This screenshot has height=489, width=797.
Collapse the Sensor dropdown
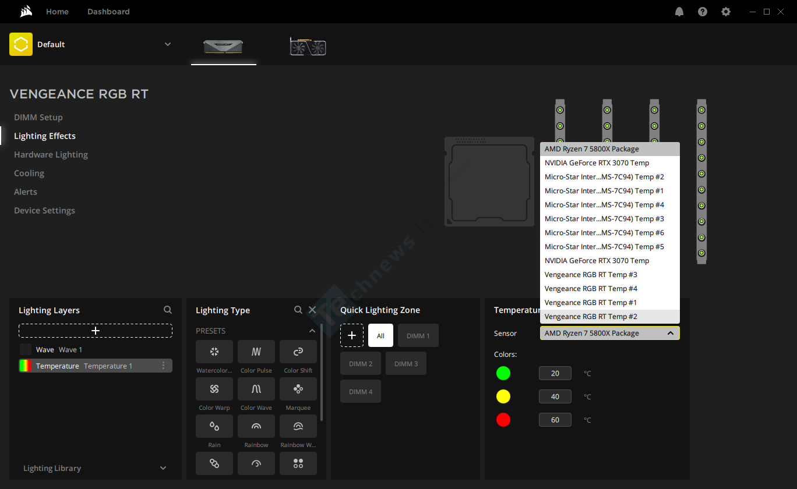(x=670, y=333)
